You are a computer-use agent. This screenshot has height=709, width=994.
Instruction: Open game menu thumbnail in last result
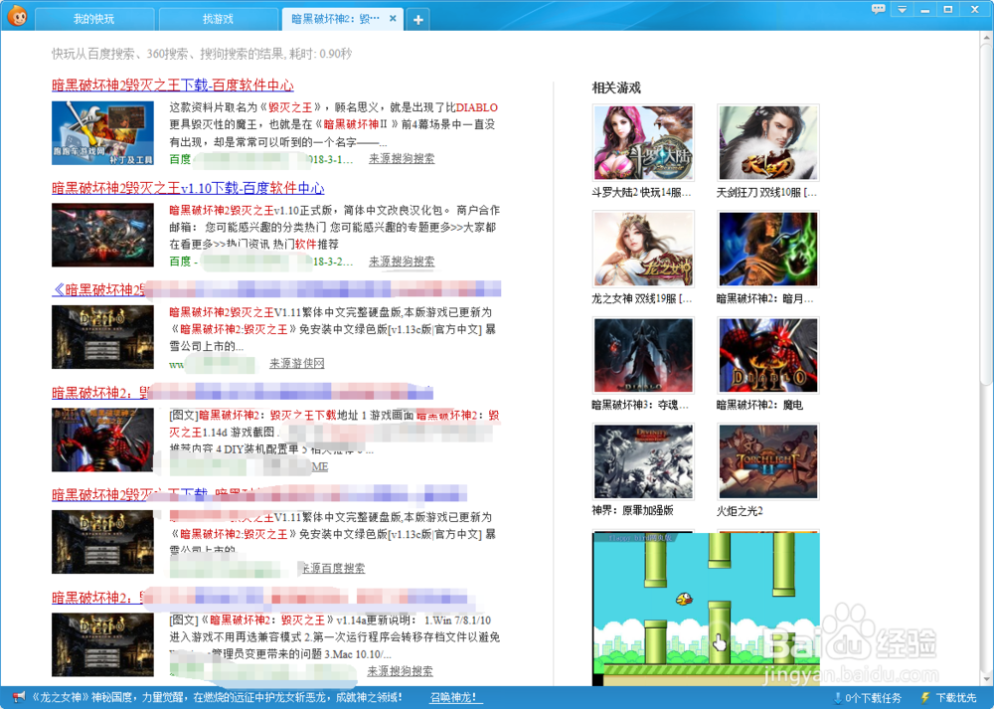tap(102, 644)
